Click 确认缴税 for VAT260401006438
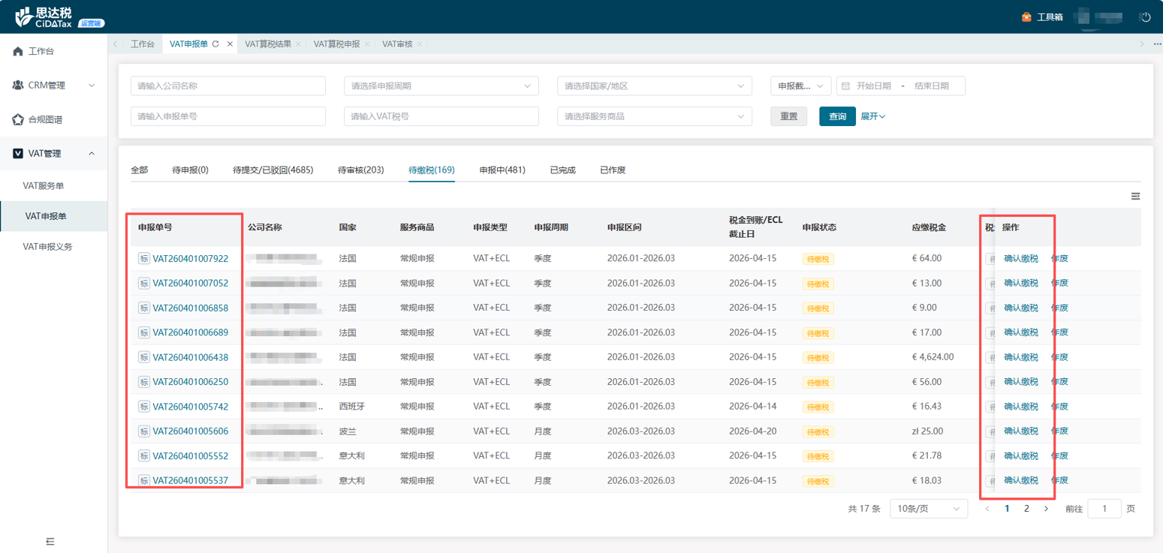Viewport: 1163px width, 553px height. click(1020, 357)
